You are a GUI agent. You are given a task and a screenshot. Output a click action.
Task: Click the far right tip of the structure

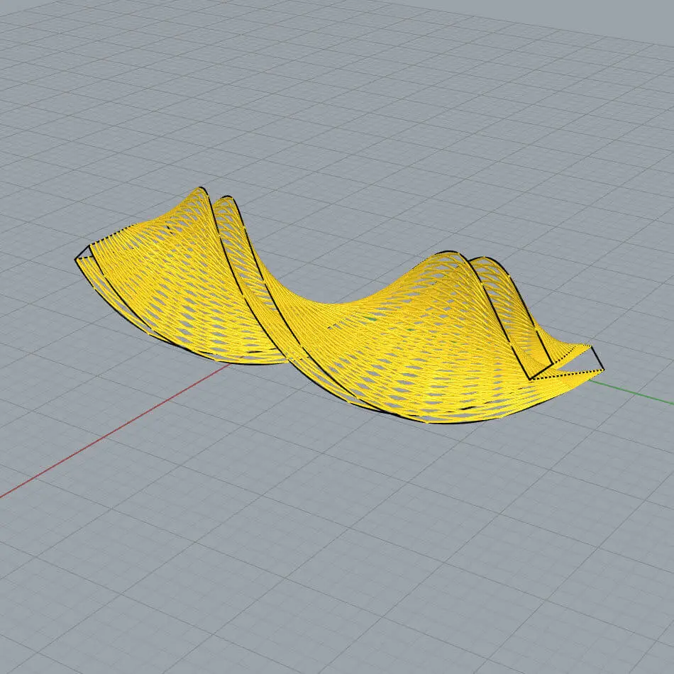603,369
